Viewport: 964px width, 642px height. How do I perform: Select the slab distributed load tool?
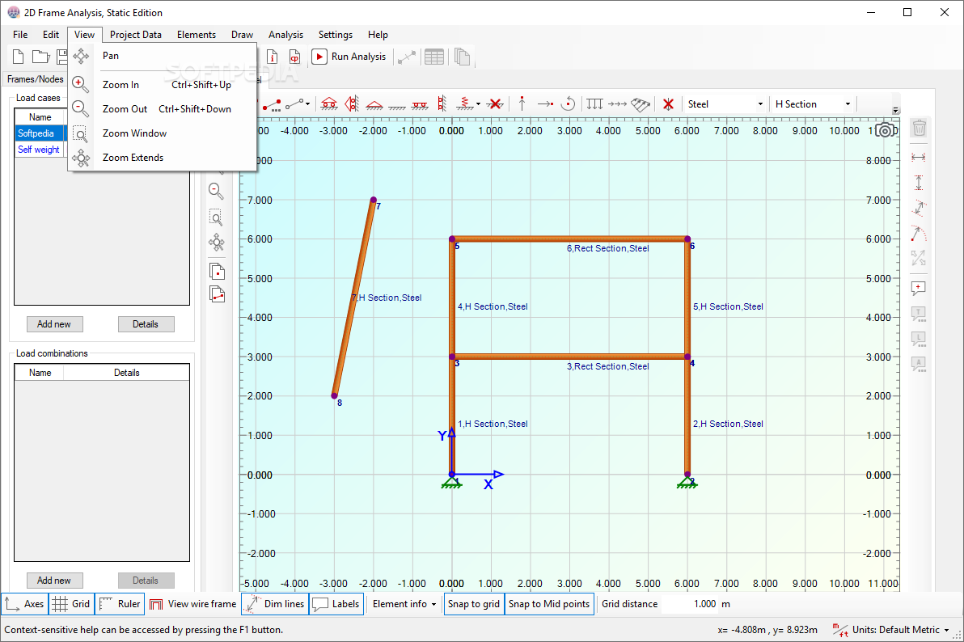640,104
